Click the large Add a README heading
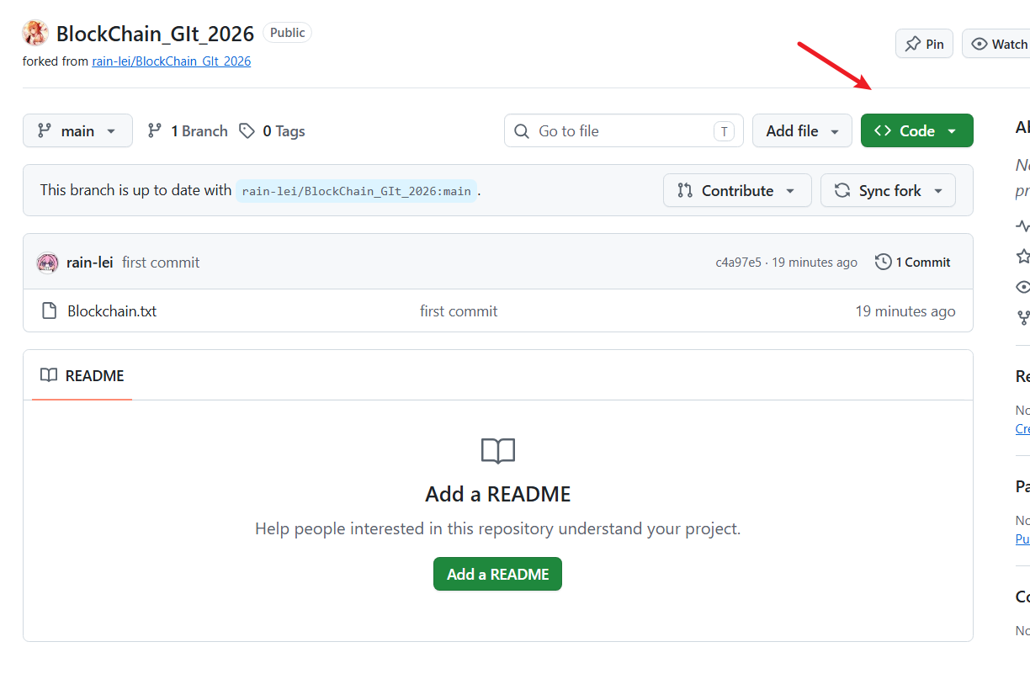 point(498,494)
